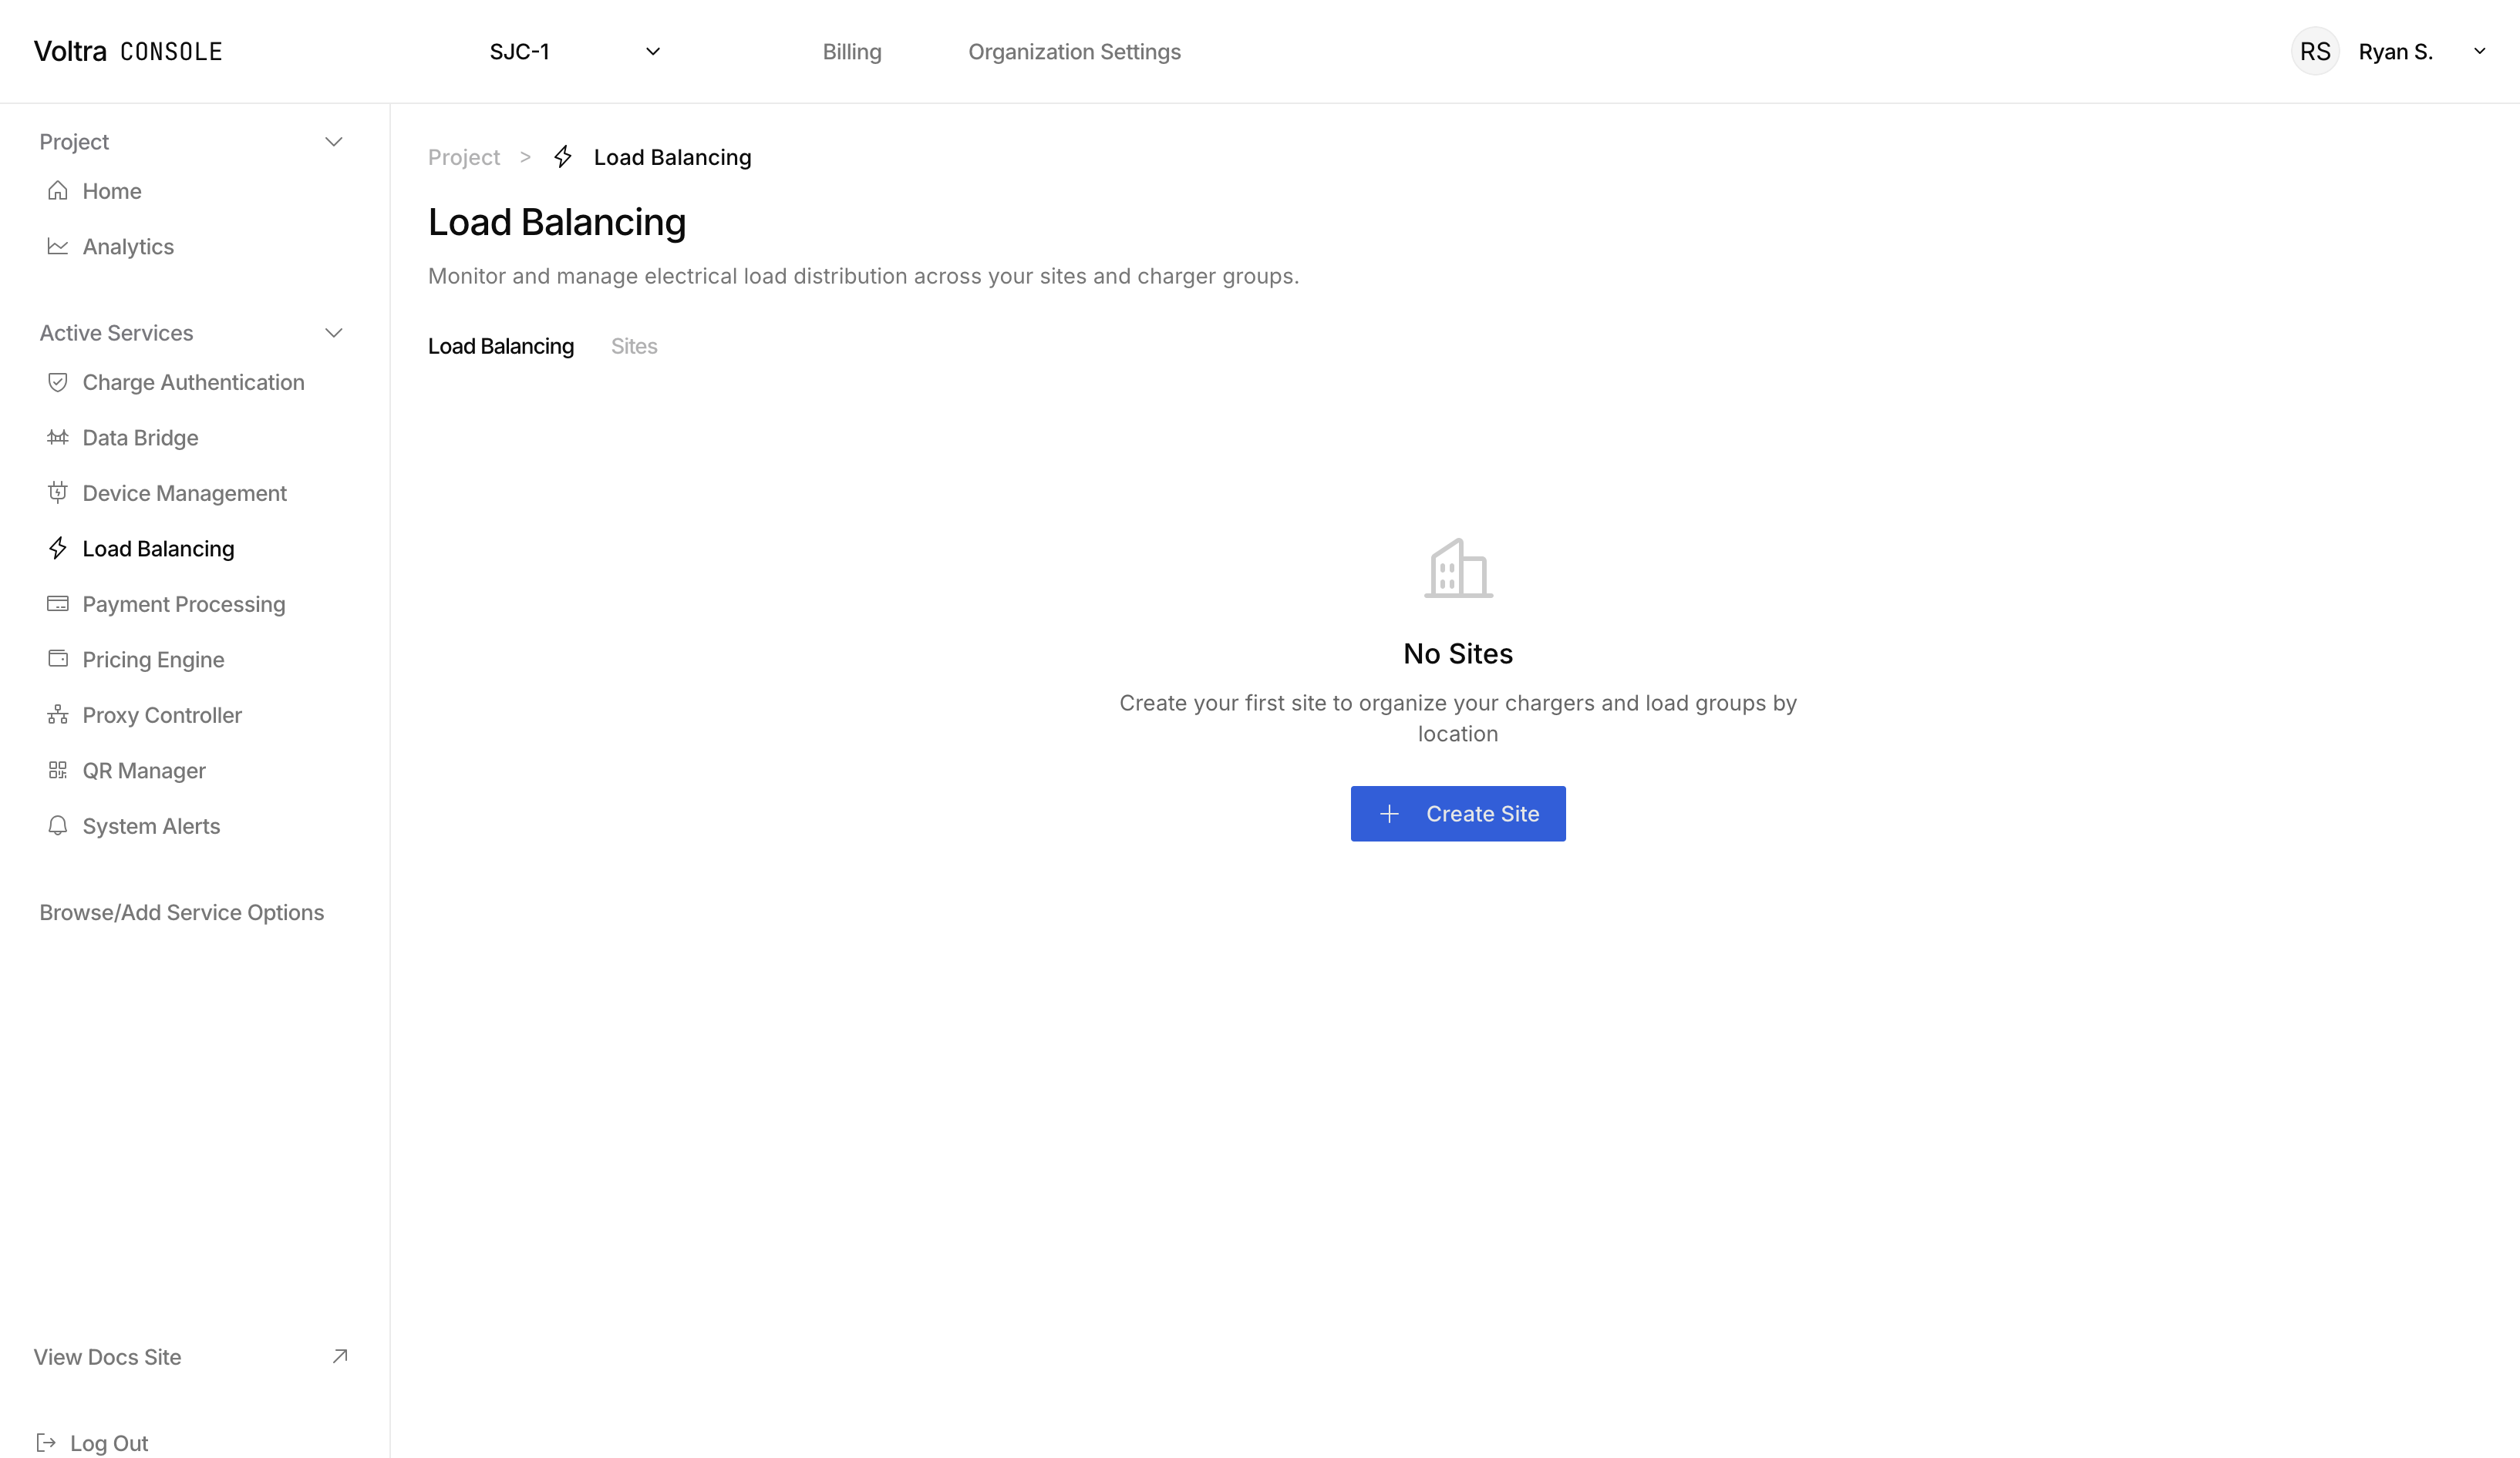Open Organization Settings from the top bar
Screen dimensions: 2520x1458
pyautogui.click(x=1074, y=51)
